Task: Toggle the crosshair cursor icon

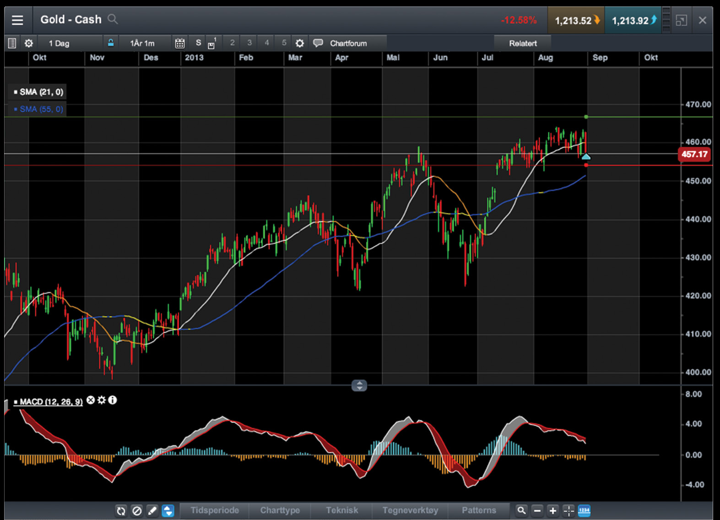Action: tap(568, 510)
